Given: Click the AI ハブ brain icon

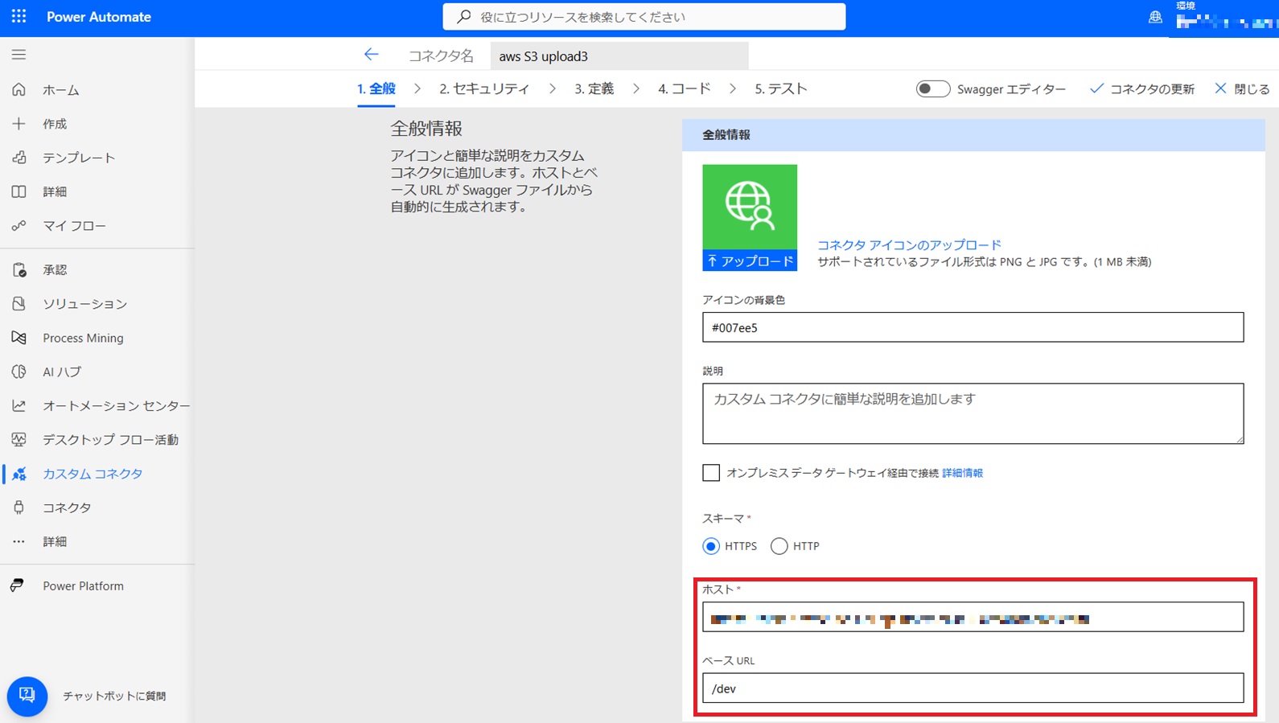Looking at the screenshot, I should [x=19, y=372].
